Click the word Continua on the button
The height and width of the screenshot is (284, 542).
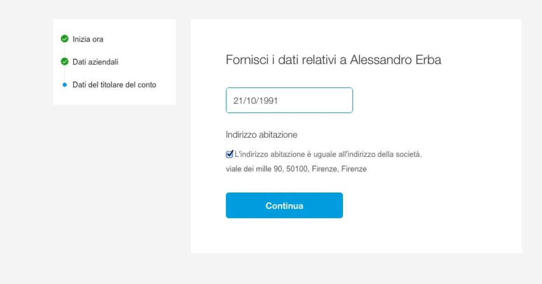284,206
